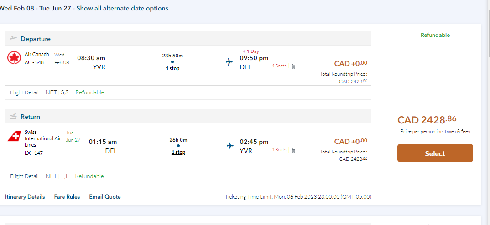Click the Air Canada maple leaf logo
The width and height of the screenshot is (490, 225).
point(14,58)
